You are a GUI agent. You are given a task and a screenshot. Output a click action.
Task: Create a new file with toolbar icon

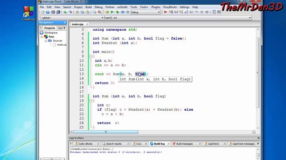(x=43, y=12)
